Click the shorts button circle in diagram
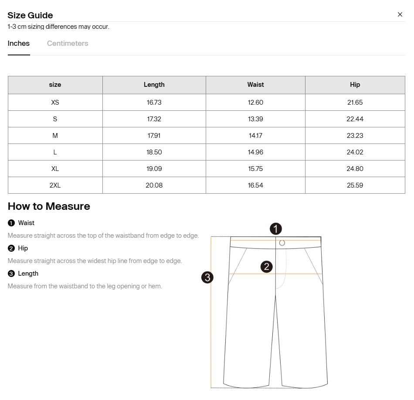 [x=282, y=243]
